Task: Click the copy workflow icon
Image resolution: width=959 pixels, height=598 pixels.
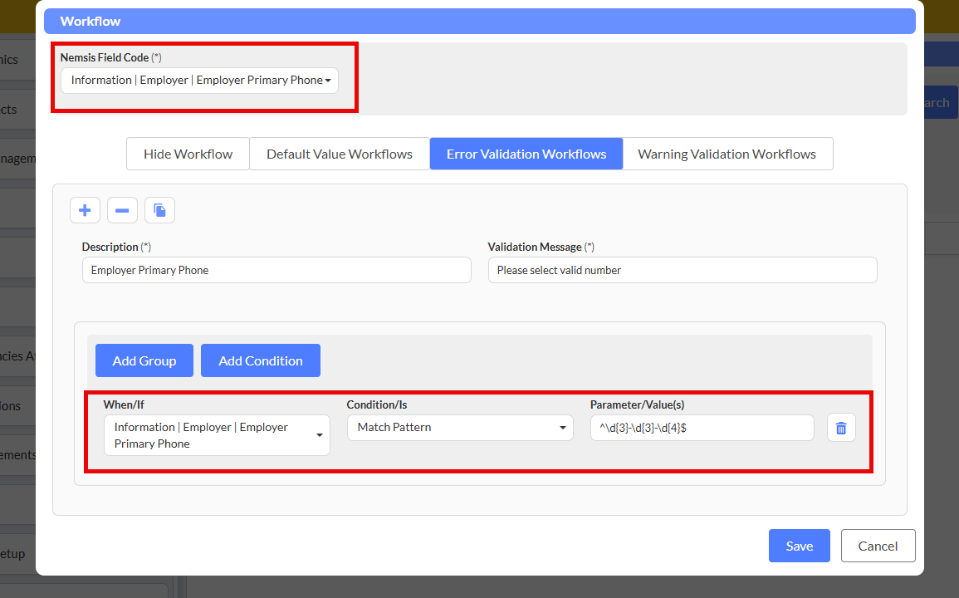Action: [x=159, y=211]
